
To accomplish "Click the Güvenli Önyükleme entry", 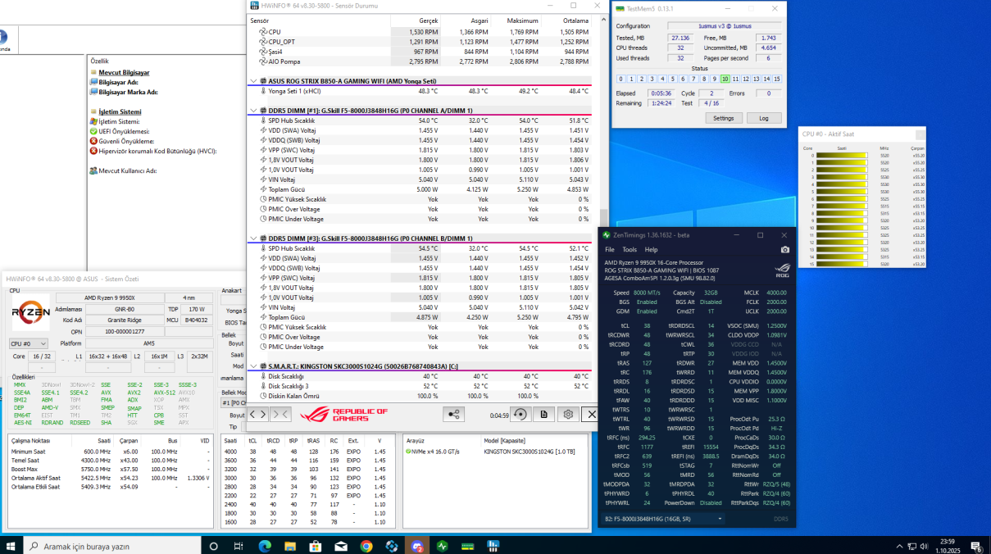I will [126, 141].
